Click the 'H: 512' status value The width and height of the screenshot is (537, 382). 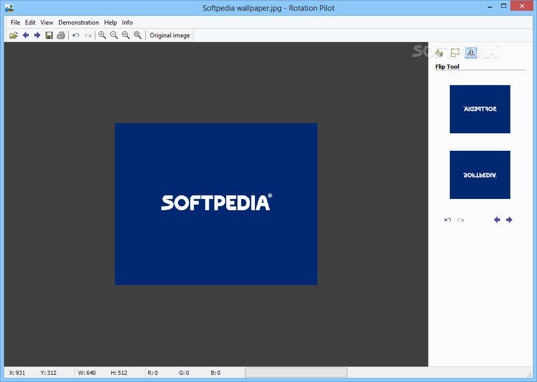(119, 373)
